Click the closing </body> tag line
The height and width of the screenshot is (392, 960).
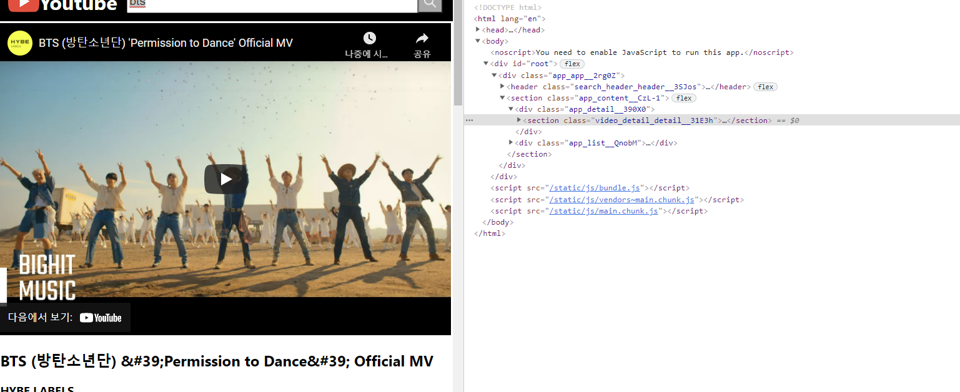point(498,222)
